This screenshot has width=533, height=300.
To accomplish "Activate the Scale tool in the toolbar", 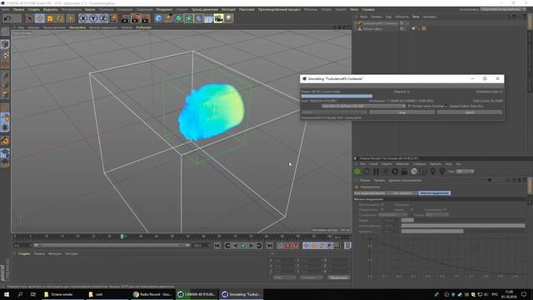I will [50, 18].
